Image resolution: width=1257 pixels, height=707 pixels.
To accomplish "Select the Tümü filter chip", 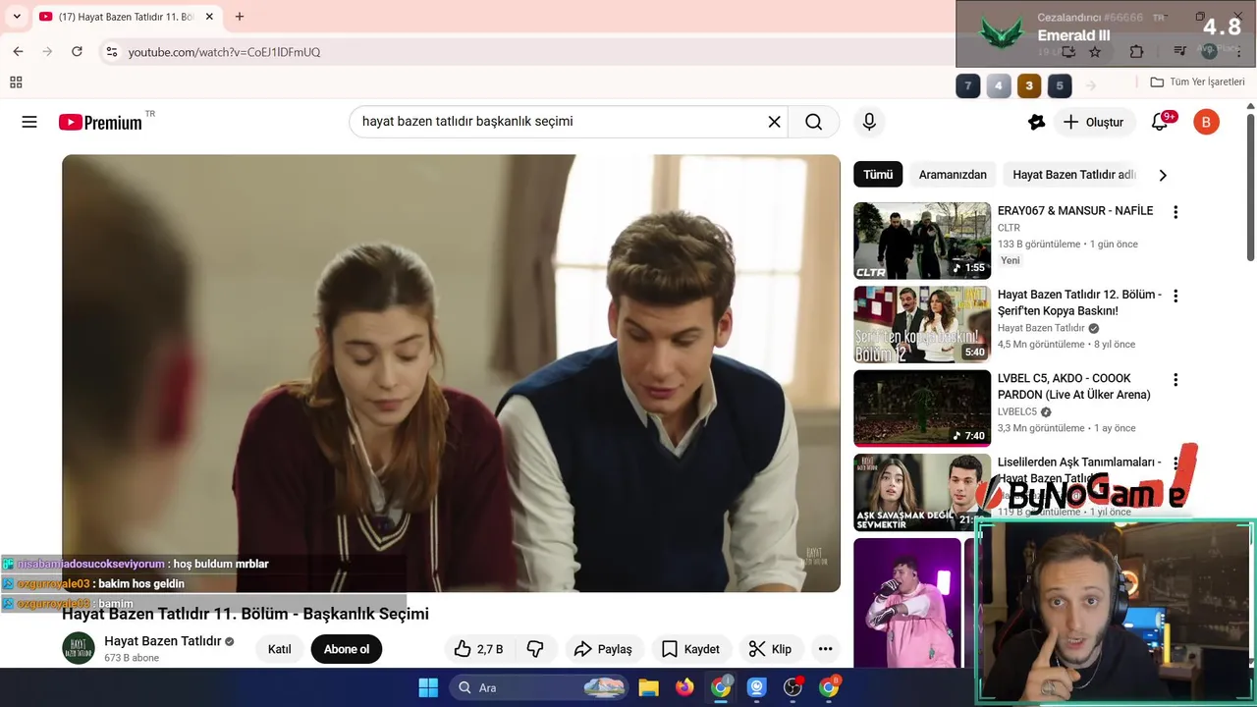I will [x=878, y=175].
